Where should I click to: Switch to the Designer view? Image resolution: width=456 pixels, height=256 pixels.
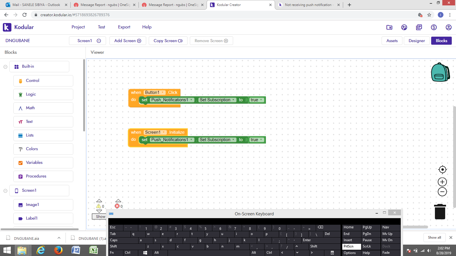[417, 41]
